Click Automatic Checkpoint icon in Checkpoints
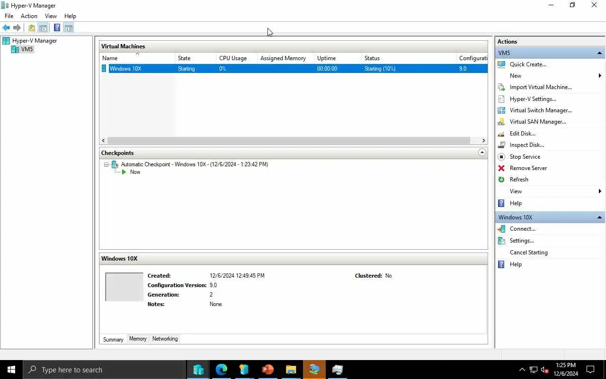Image resolution: width=606 pixels, height=379 pixels. coord(115,164)
